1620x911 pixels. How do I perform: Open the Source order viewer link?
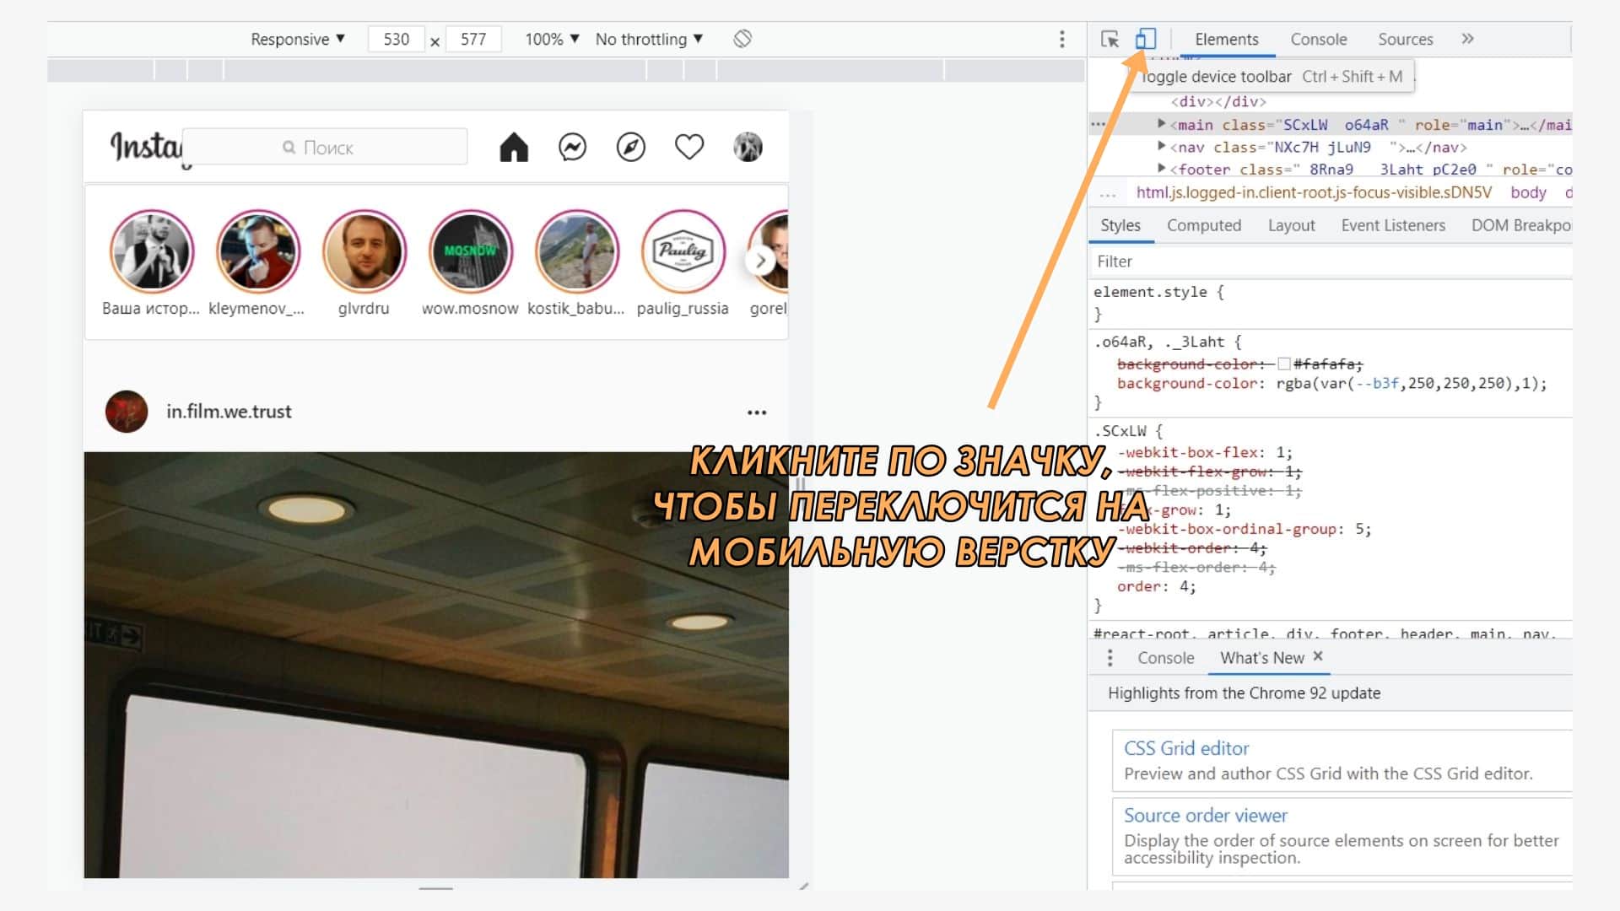(1205, 816)
